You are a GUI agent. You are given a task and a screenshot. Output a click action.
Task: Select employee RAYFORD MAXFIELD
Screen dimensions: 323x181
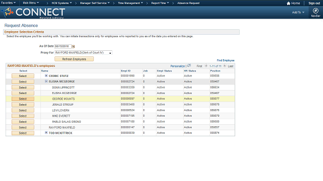(23, 127)
